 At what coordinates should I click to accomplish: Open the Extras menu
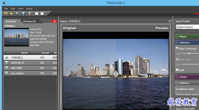pos(29,9)
